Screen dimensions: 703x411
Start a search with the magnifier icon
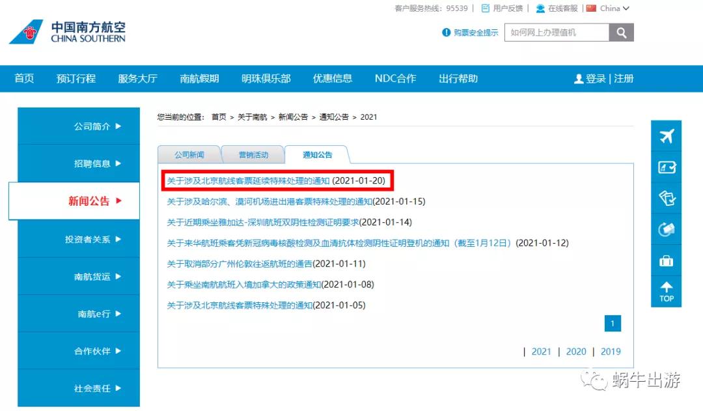pos(620,31)
